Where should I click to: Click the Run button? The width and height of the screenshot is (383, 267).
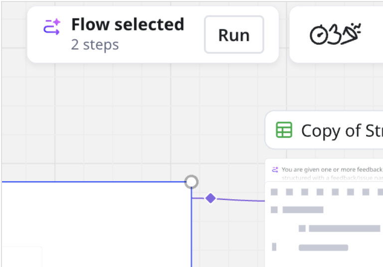coord(234,35)
